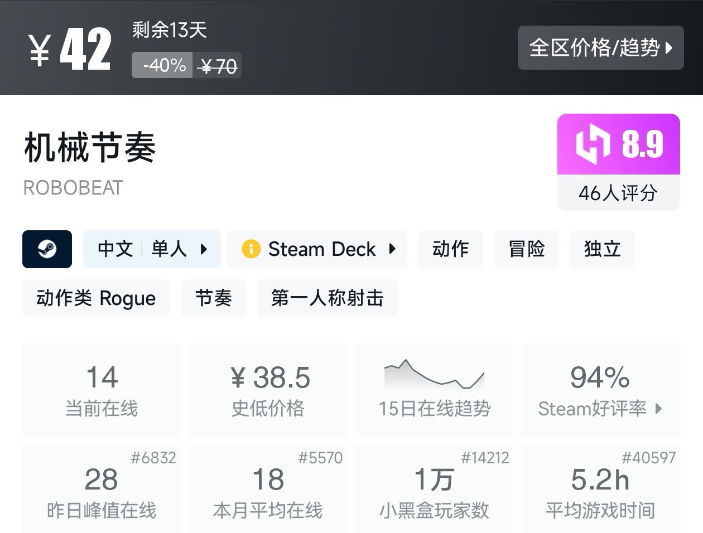
Task: Select the 冒险 tag
Action: click(x=526, y=249)
